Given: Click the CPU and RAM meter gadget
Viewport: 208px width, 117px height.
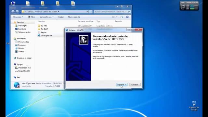Looking at the screenshot, I should (189, 6).
